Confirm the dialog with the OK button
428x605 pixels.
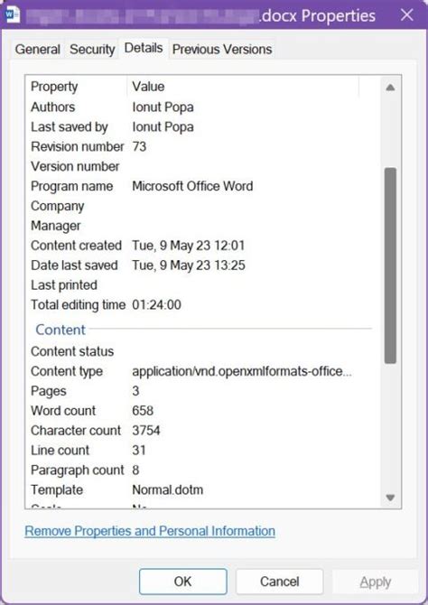point(183,582)
